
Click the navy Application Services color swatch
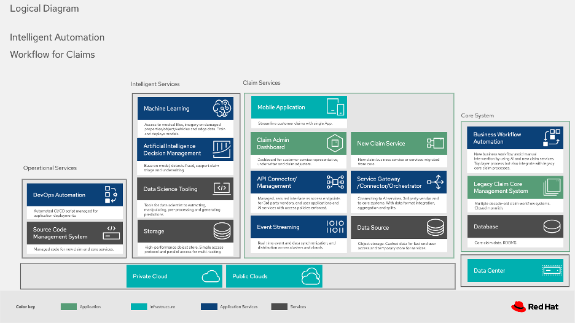click(209, 306)
